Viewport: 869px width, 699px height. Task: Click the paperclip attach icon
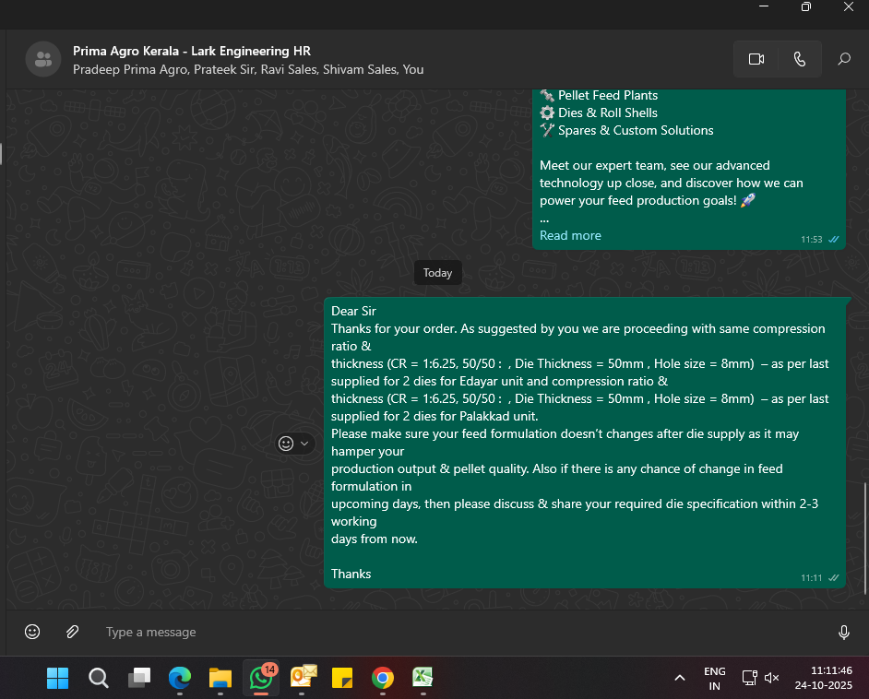tap(72, 632)
